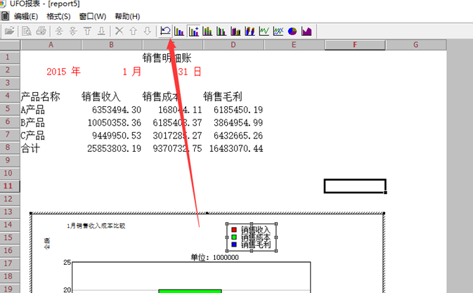Click the send-to-bottom arrow icon
Image resolution: width=473 pixels, height=293 pixels.
(101, 31)
